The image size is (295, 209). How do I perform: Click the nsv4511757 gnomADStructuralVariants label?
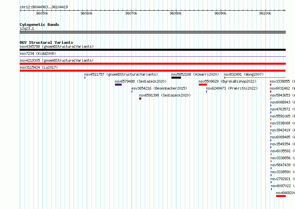[x=121, y=74]
